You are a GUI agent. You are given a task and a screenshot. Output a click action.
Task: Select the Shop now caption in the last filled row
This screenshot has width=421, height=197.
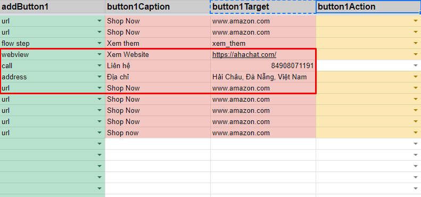tap(158, 133)
